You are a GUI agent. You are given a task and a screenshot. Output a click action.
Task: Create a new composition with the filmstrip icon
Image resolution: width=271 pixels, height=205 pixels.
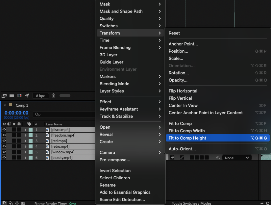tap(19, 95)
